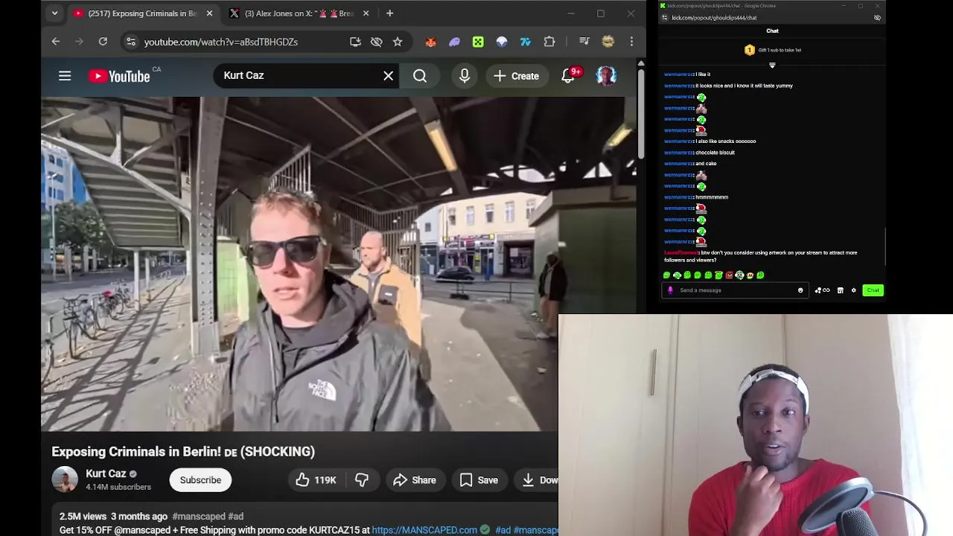Subscribe to the Kurt Caz channel
Screen dimensions: 953x536
(200, 480)
